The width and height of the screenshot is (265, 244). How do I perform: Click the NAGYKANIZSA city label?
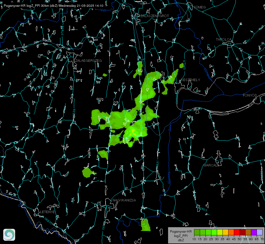tap(124, 200)
